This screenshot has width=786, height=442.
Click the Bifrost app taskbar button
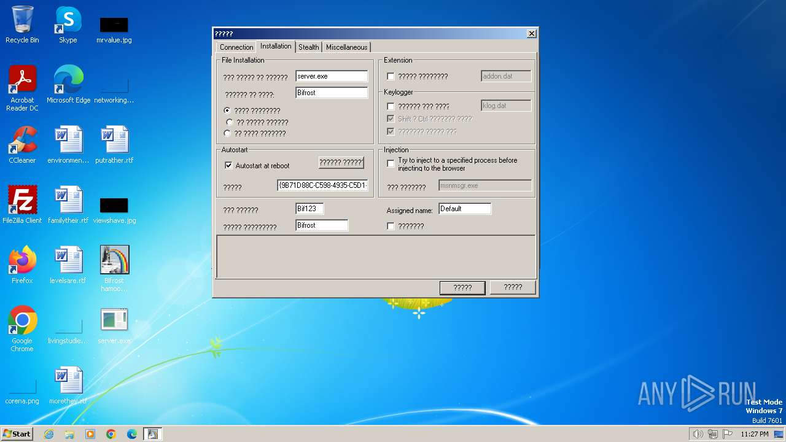pos(152,434)
